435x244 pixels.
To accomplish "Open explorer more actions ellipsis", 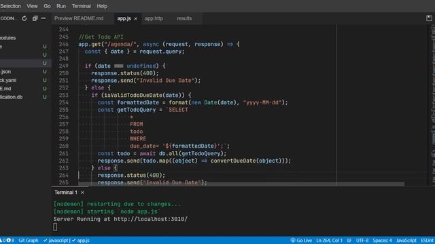I will [x=43, y=18].
